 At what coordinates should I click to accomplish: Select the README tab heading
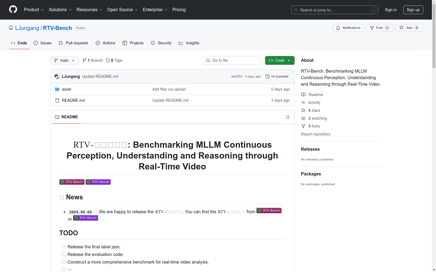coord(66,117)
